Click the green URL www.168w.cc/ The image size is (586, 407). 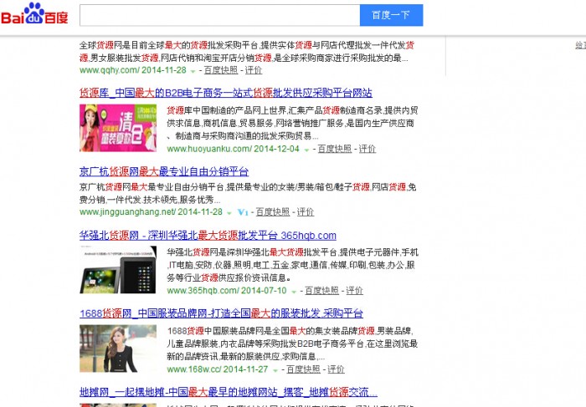(x=193, y=369)
